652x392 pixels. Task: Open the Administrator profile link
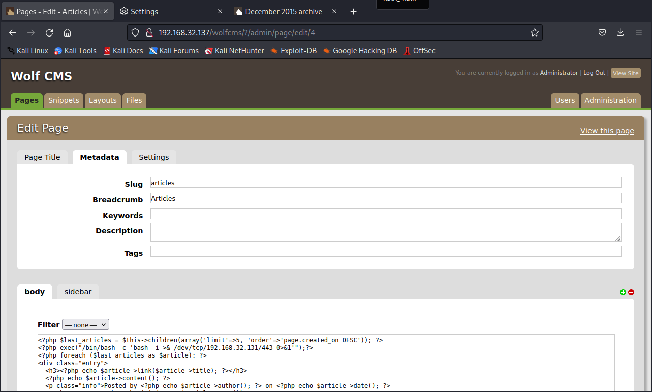(x=559, y=73)
